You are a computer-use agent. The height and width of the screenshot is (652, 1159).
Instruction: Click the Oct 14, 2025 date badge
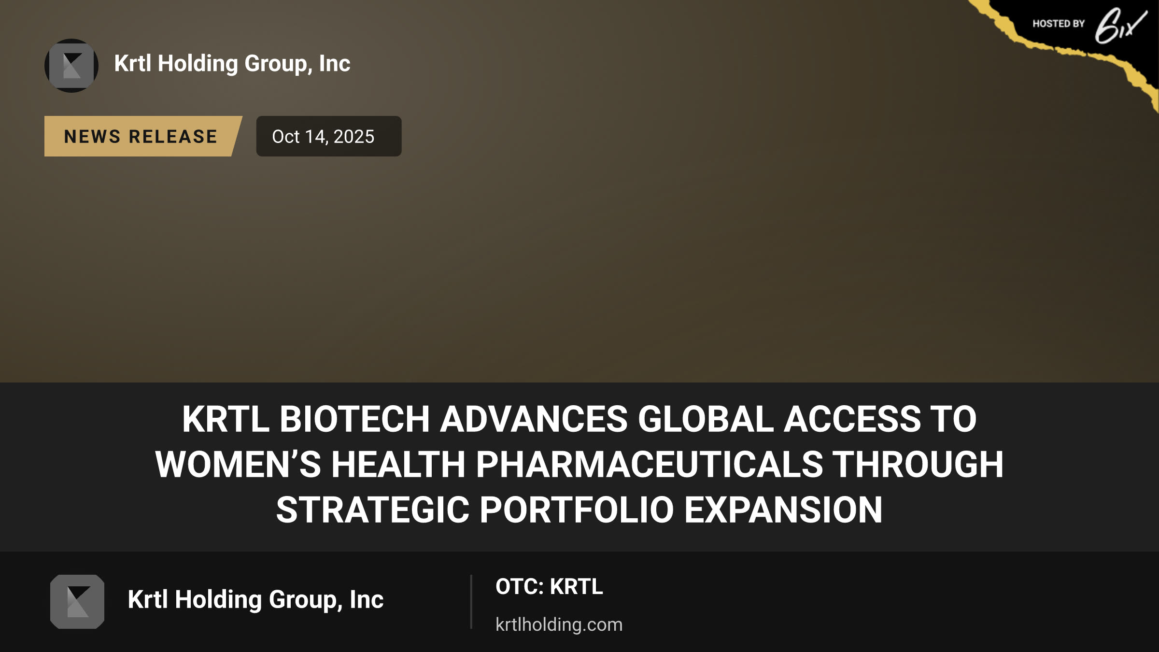(x=329, y=136)
